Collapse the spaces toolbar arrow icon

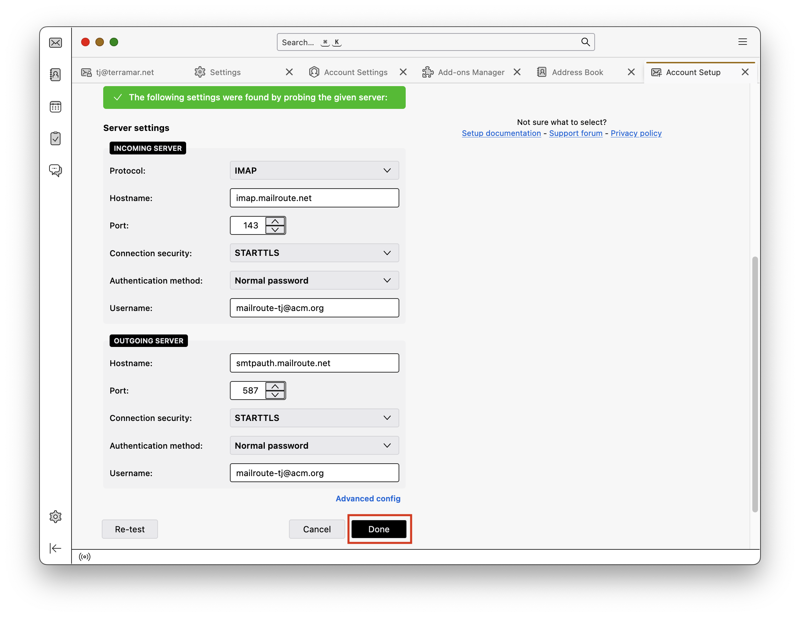[55, 548]
